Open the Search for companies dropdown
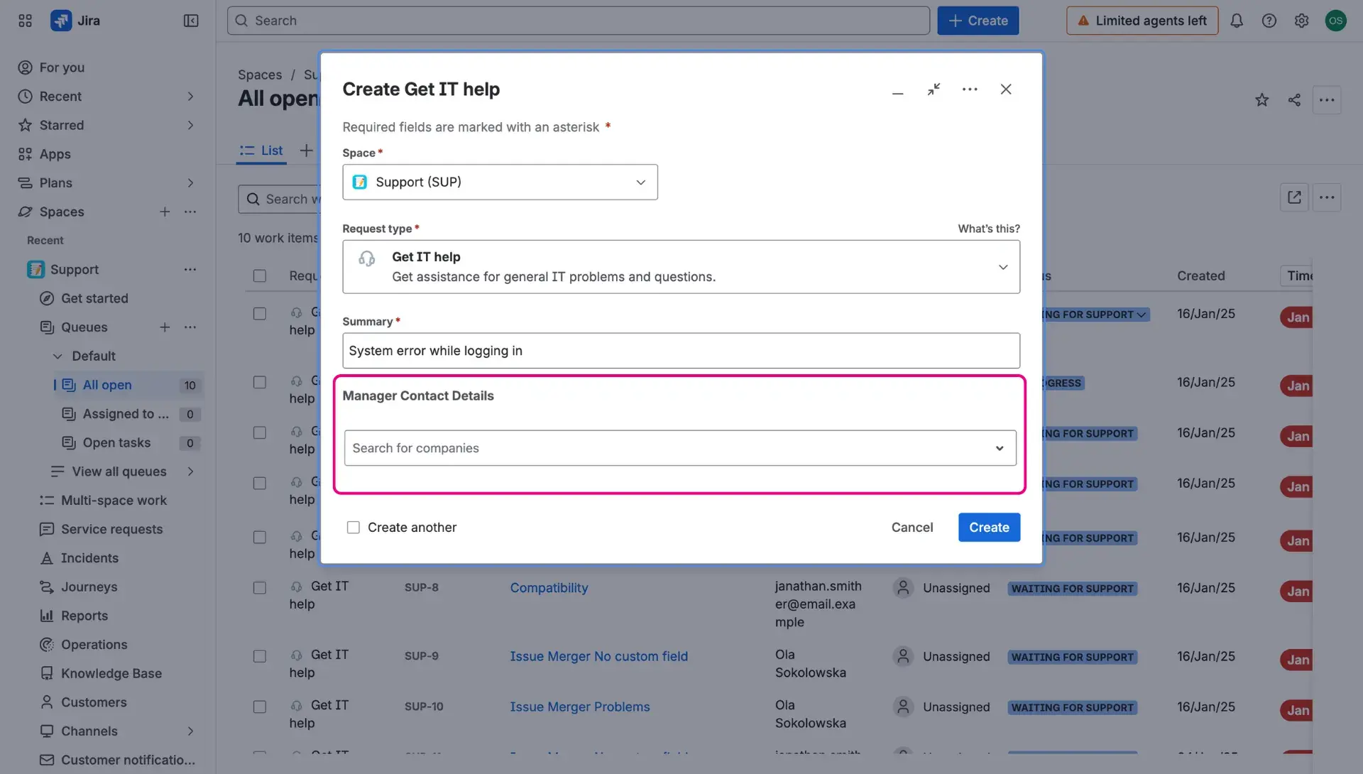 pyautogui.click(x=999, y=448)
